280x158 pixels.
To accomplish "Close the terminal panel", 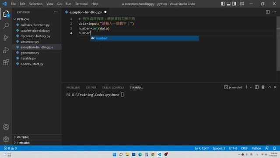I will coord(275,87).
